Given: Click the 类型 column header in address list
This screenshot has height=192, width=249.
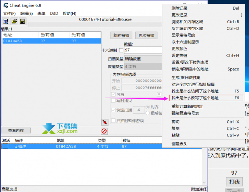Looking at the screenshot, I should (109, 140).
